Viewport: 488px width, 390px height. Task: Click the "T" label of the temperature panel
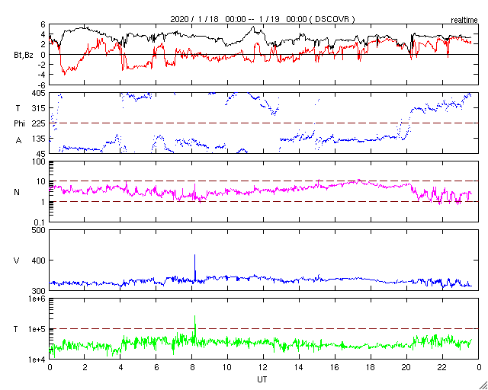(x=15, y=329)
